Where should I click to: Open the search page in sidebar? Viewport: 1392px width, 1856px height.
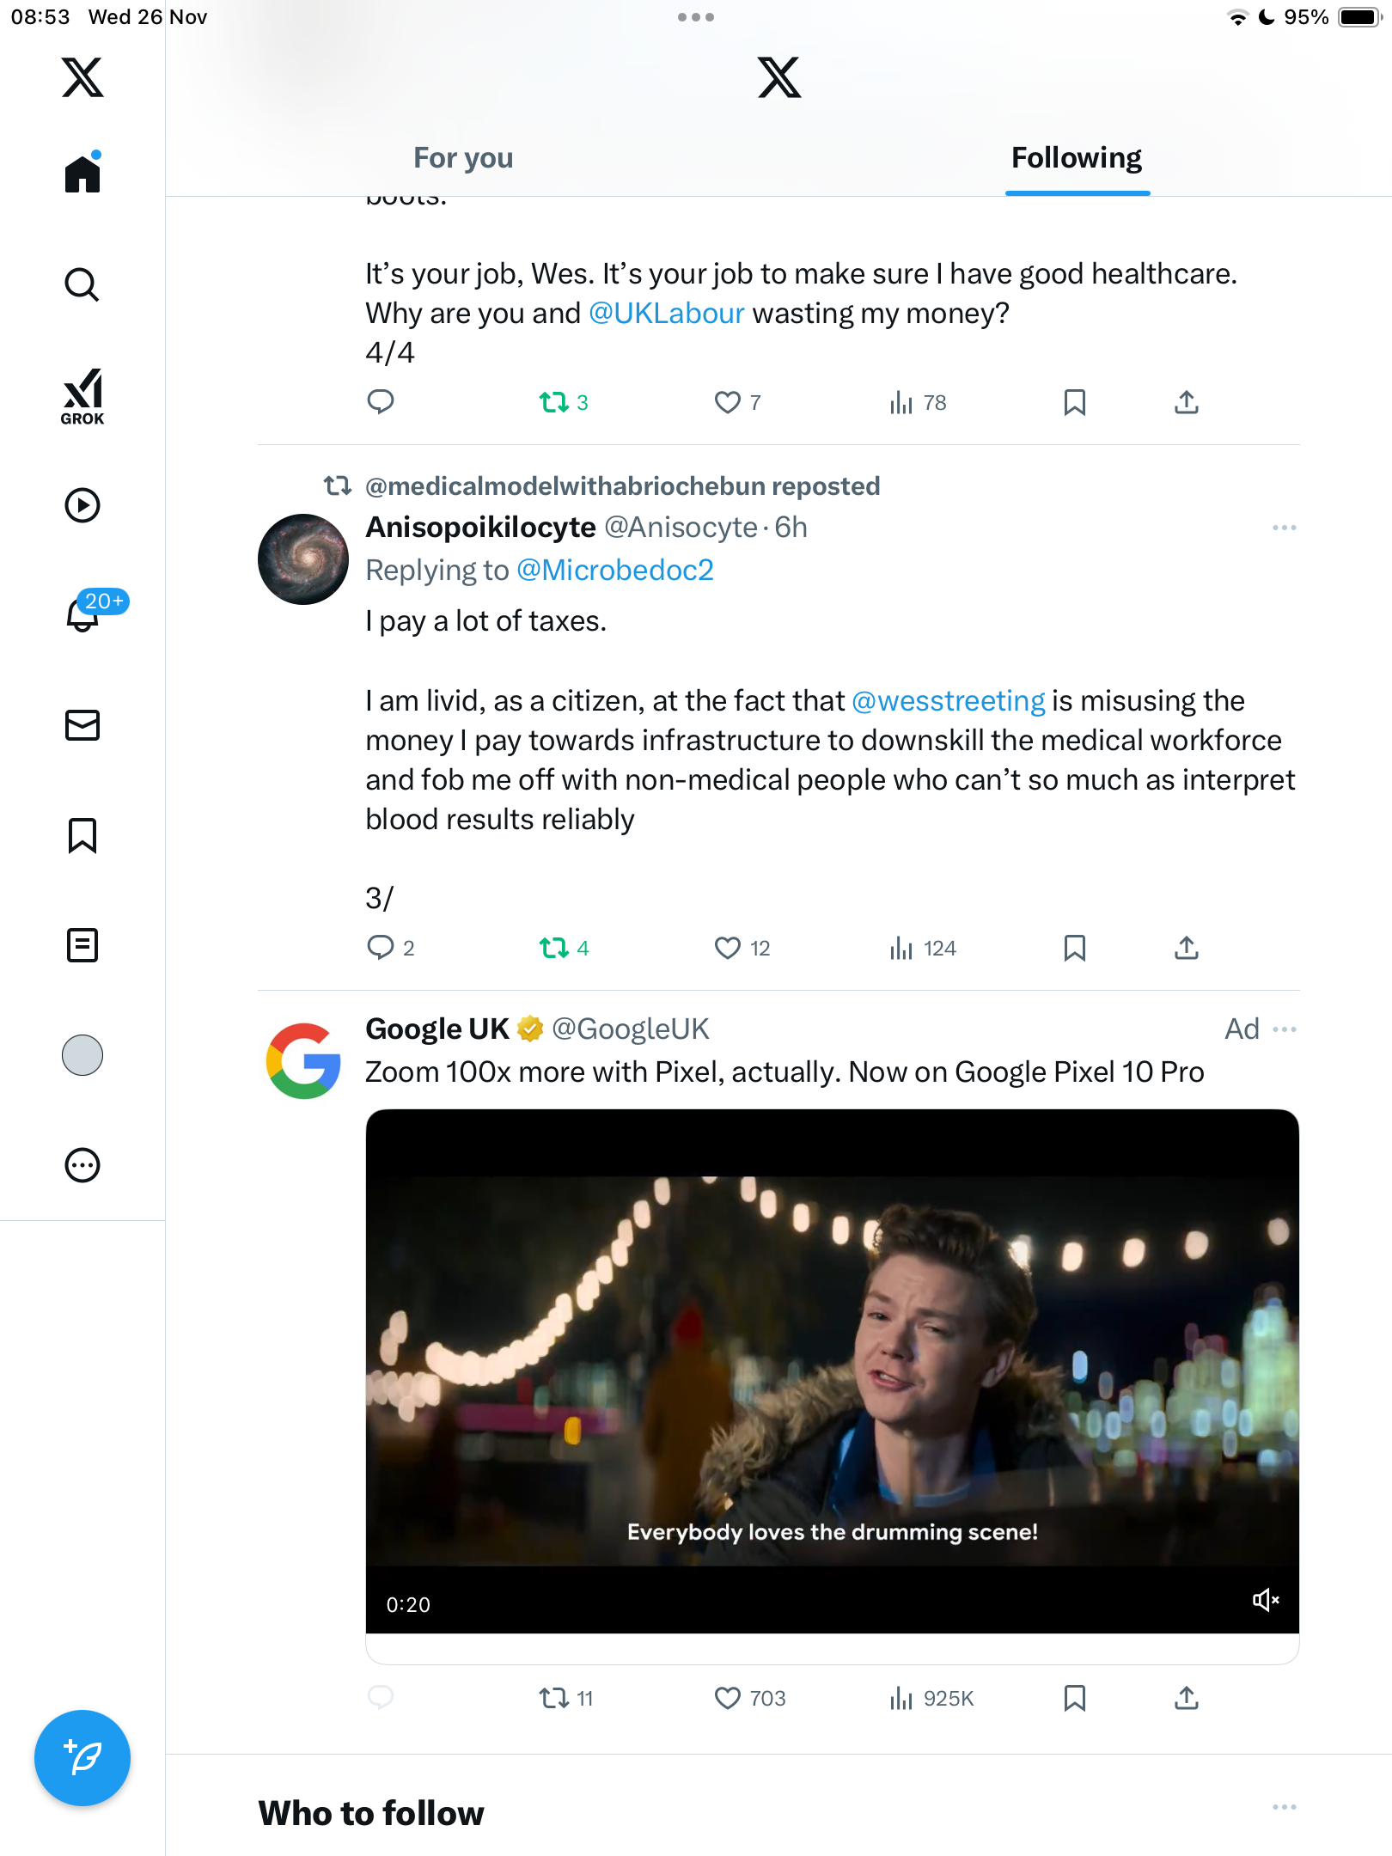point(82,284)
